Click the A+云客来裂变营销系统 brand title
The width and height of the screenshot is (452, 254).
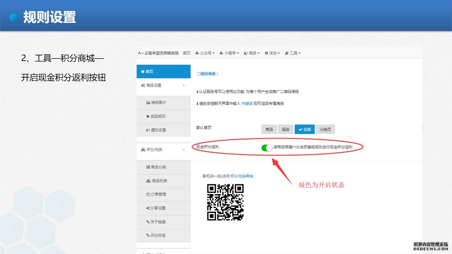158,53
